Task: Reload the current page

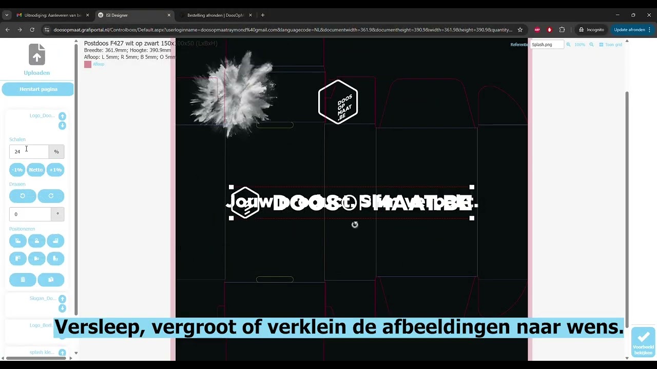Action: point(32,30)
